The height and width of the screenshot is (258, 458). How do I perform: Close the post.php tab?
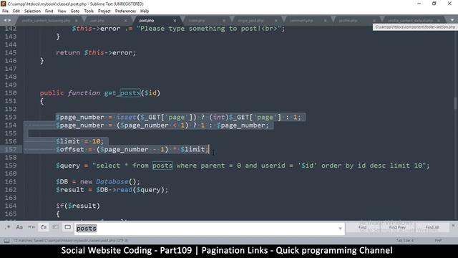coord(175,21)
